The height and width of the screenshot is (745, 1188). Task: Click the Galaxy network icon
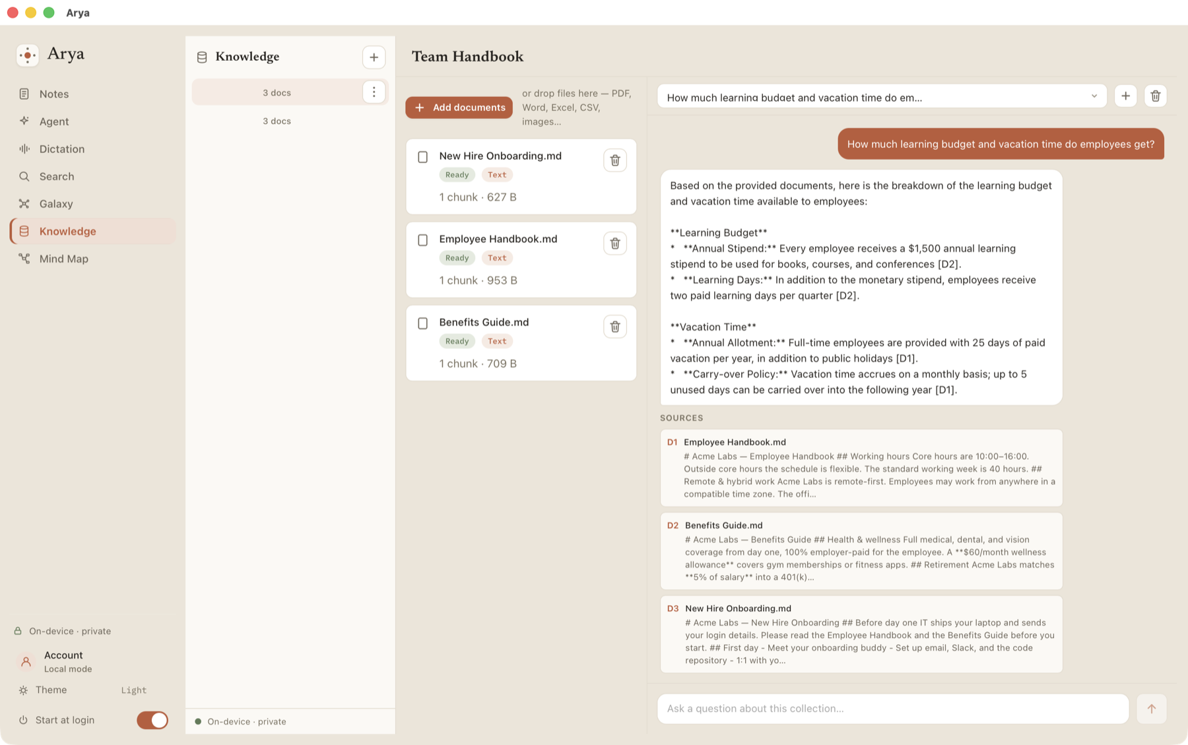tap(24, 204)
